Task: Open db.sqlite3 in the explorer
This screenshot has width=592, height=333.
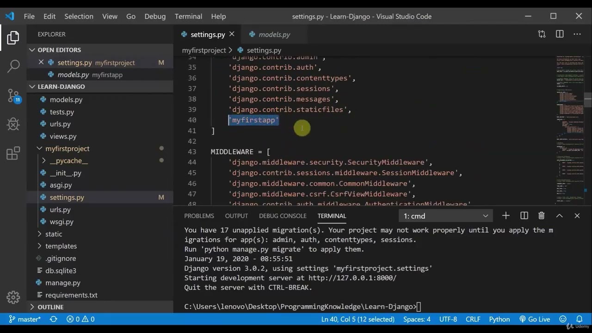Action: pyautogui.click(x=100, y=271)
